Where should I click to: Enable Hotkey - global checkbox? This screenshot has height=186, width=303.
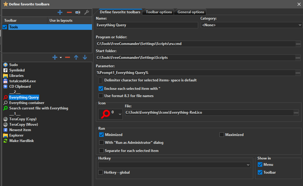[101, 172]
